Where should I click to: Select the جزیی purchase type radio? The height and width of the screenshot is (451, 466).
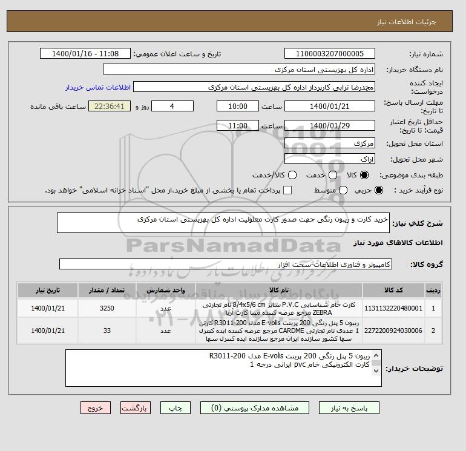[x=379, y=190]
